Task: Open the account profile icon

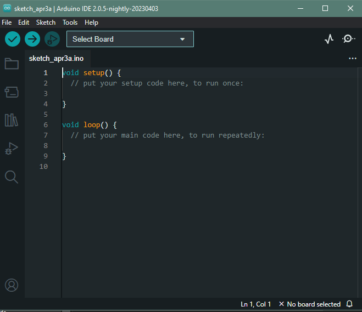Action: pyautogui.click(x=12, y=285)
